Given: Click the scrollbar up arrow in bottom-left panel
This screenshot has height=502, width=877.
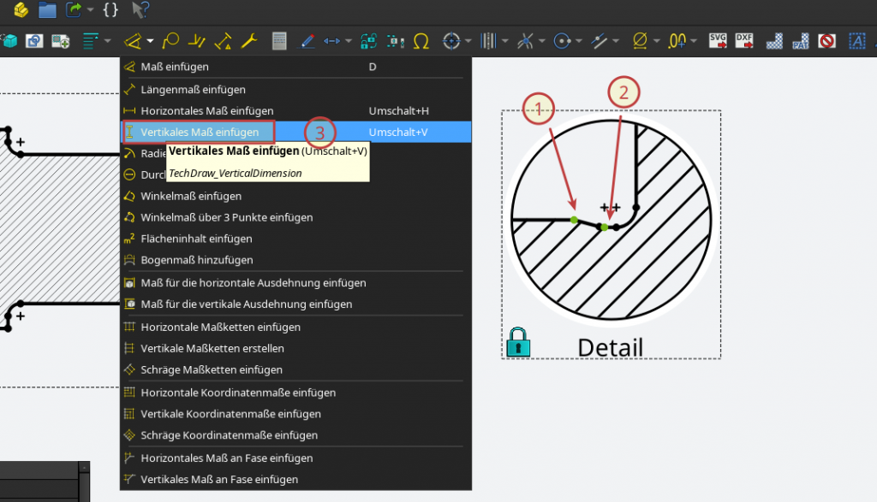Looking at the screenshot, I should [x=84, y=468].
